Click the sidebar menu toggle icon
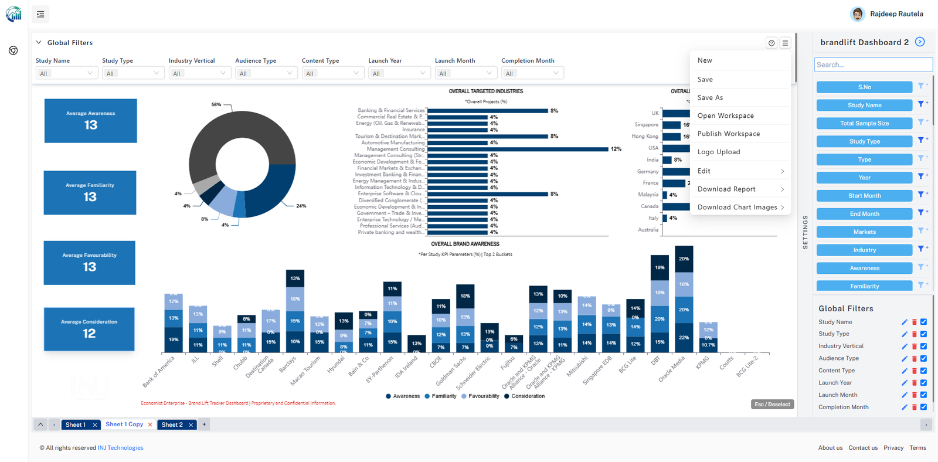The height and width of the screenshot is (462, 938). click(40, 14)
